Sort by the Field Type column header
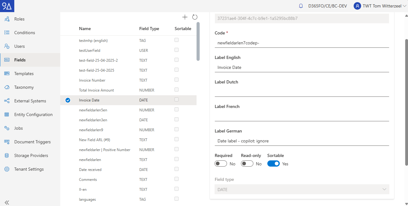Screen dimensions: 408x206 tap(149, 29)
